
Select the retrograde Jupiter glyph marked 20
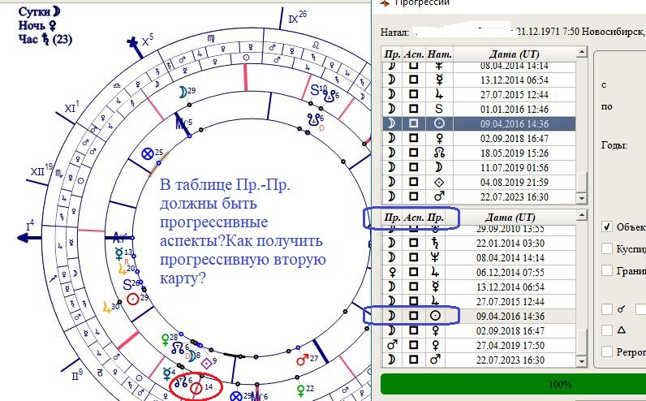pos(122,269)
